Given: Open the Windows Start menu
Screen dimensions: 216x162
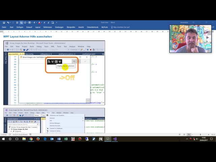Looking at the screenshot, I should pyautogui.click(x=3, y=139).
